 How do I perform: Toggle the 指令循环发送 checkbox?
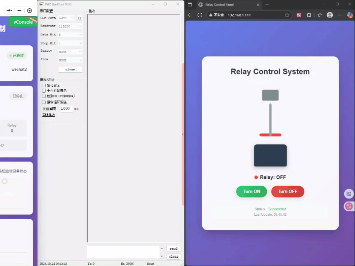(44, 102)
